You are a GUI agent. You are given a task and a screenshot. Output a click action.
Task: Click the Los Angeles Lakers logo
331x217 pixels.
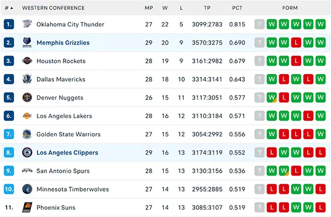27,116
